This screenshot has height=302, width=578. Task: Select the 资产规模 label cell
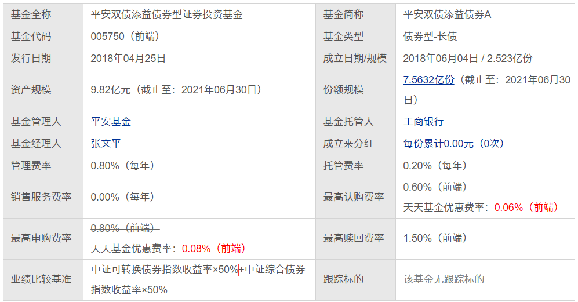(43, 90)
